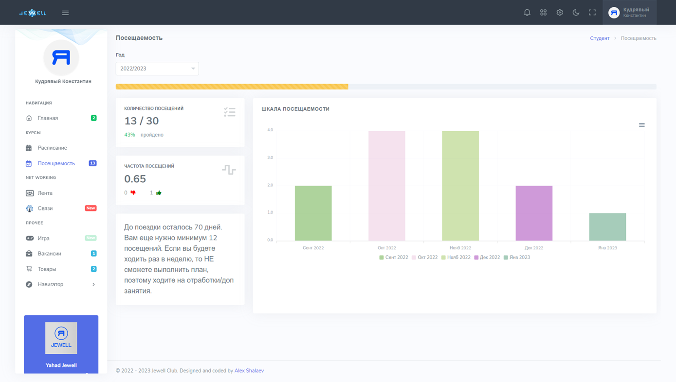This screenshot has height=382, width=676.
Task: Enter fullscreen mode via the header icon
Action: click(592, 13)
